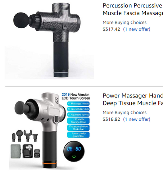The height and width of the screenshot is (172, 163).
Task: Open the silver Power Massager product image
Action: pyautogui.click(x=50, y=131)
